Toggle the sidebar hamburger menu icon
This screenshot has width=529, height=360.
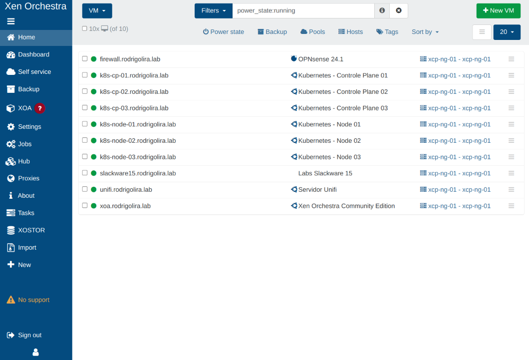coord(11,21)
